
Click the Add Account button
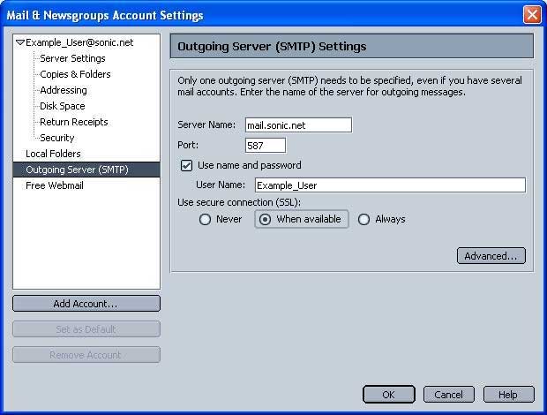pos(86,304)
